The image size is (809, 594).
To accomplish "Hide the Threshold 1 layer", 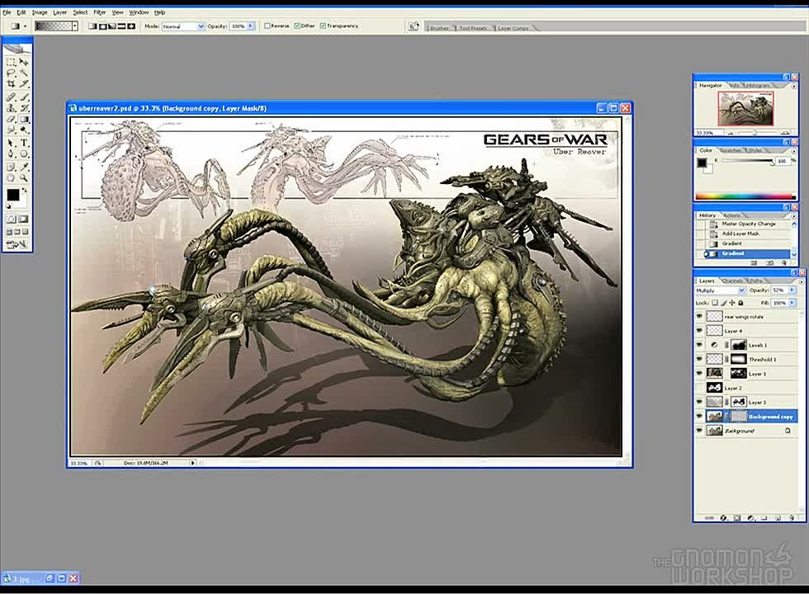I will click(700, 359).
